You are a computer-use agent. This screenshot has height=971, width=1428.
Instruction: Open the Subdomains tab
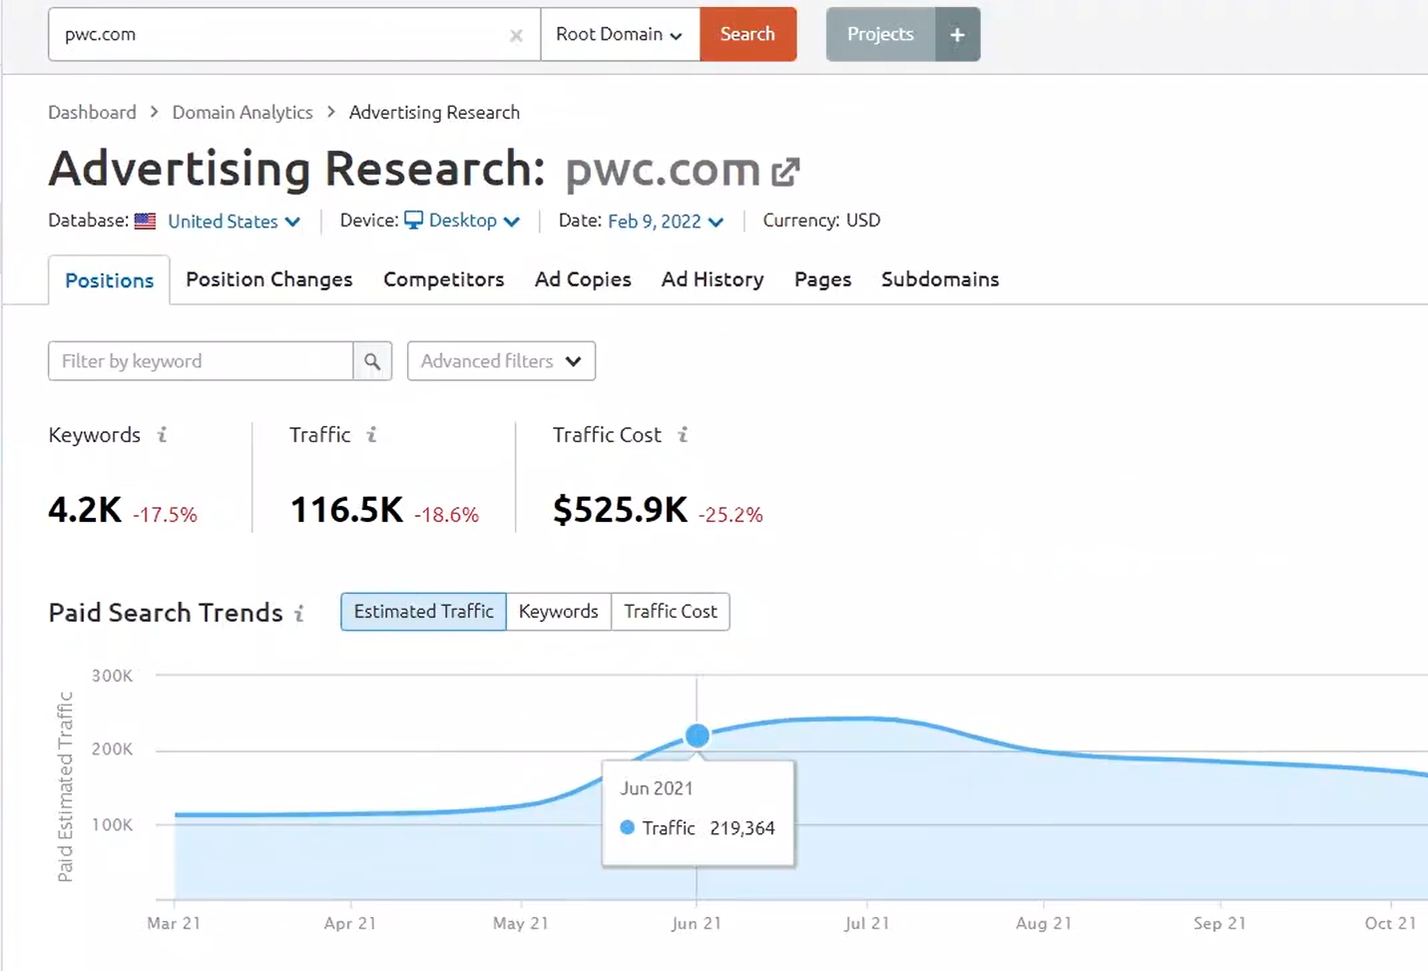940,279
